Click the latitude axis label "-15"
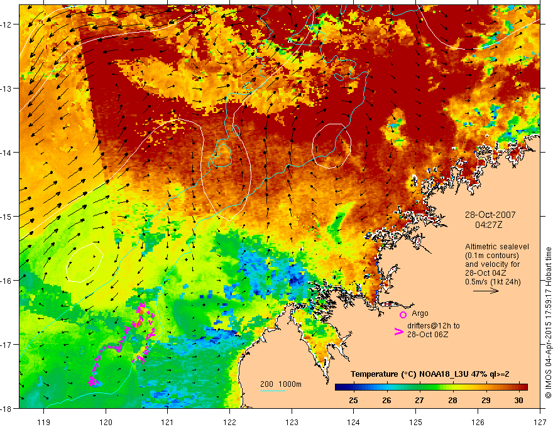Viewport: 553px width, 427px height. pos(6,217)
